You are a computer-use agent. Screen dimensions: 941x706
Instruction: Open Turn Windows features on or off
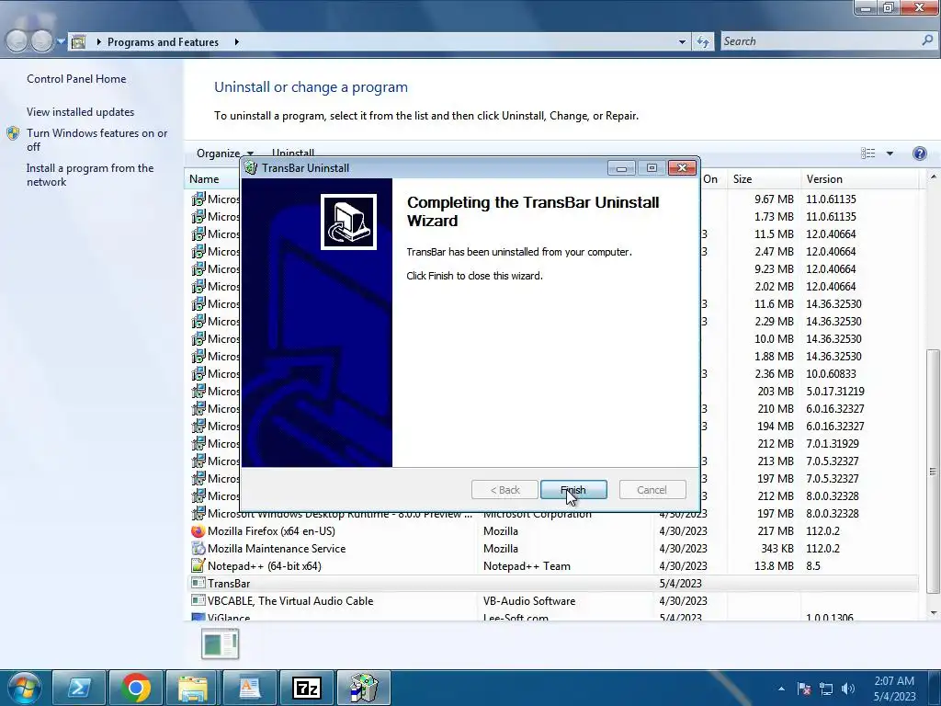pos(96,140)
